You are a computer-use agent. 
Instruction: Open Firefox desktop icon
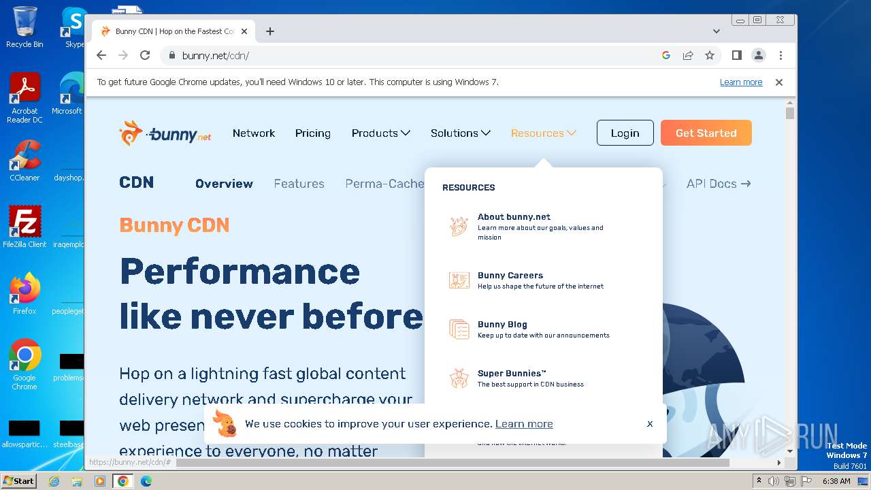tap(24, 294)
